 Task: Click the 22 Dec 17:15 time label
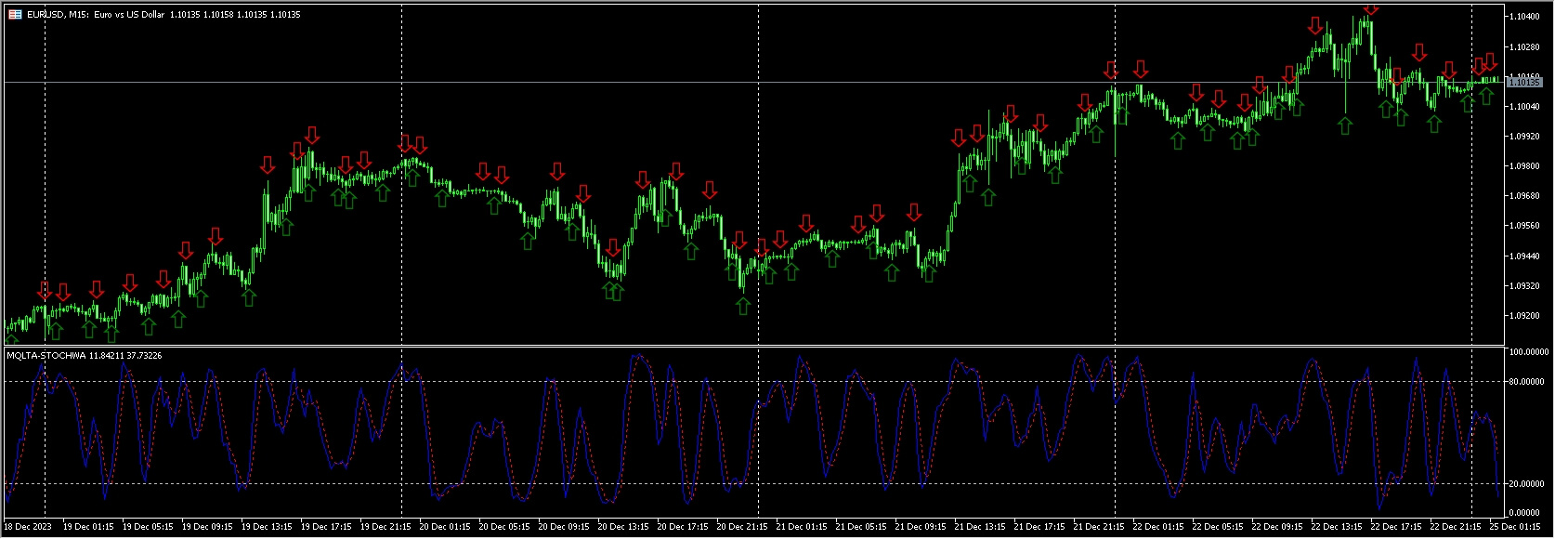pyautogui.click(x=1396, y=527)
